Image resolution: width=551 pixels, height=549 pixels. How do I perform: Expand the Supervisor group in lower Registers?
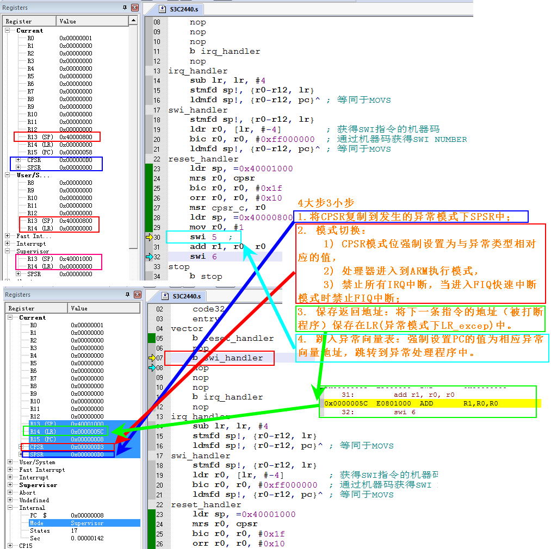[x=10, y=485]
